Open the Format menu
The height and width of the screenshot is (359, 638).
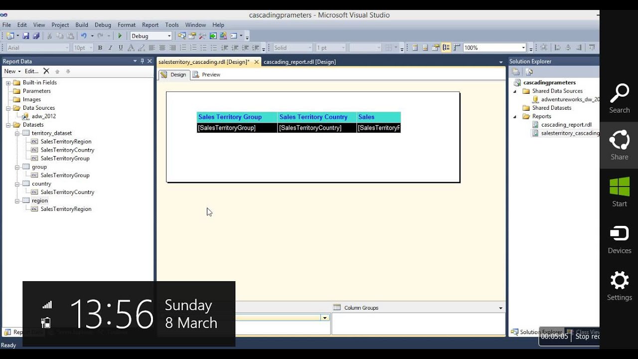point(127,25)
